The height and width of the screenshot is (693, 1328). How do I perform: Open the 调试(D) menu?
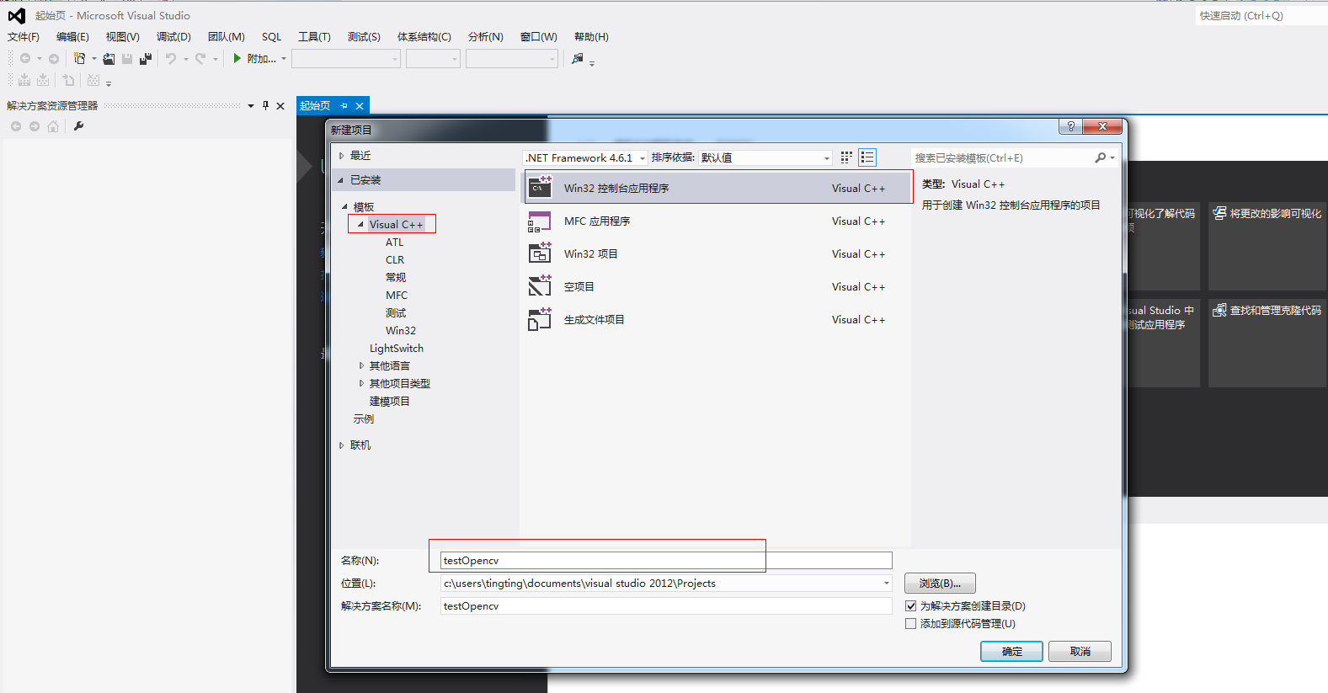click(173, 37)
